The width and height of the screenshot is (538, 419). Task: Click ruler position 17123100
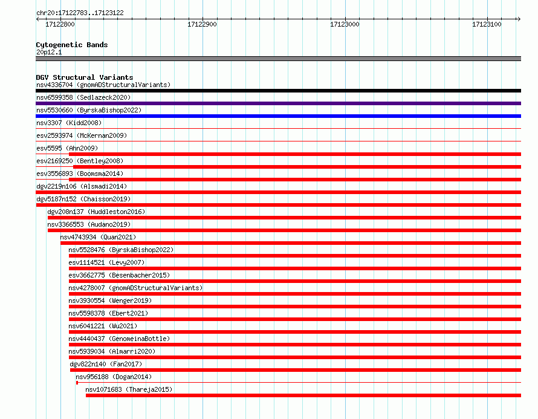(x=487, y=24)
